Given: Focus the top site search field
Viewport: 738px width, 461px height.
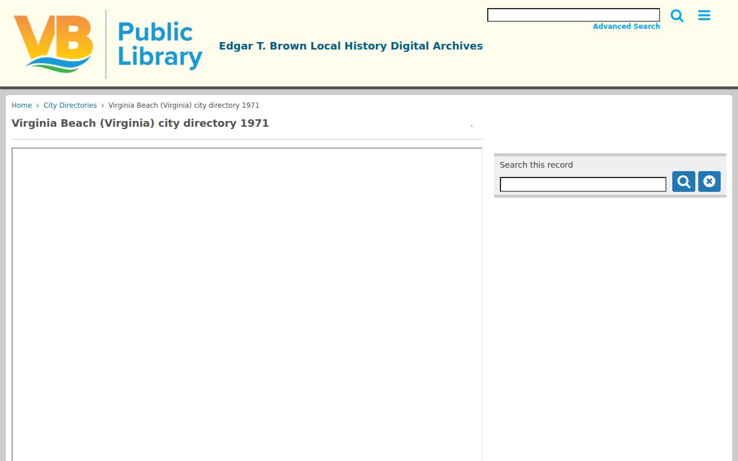Looking at the screenshot, I should pos(574,15).
